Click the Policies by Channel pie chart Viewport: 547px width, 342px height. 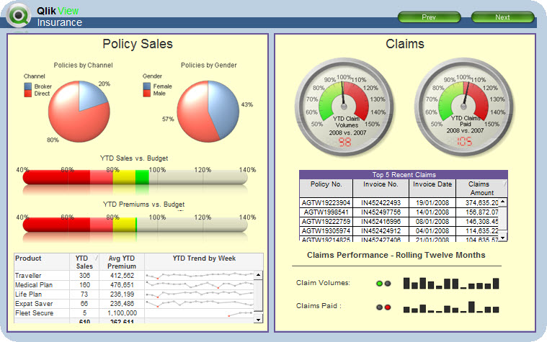click(x=79, y=110)
